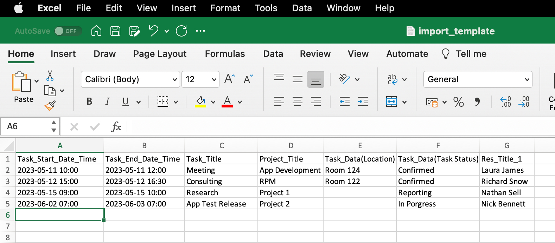This screenshot has height=243, width=555.
Task: Click the Save As icon with the pencil
Action: pos(135,31)
